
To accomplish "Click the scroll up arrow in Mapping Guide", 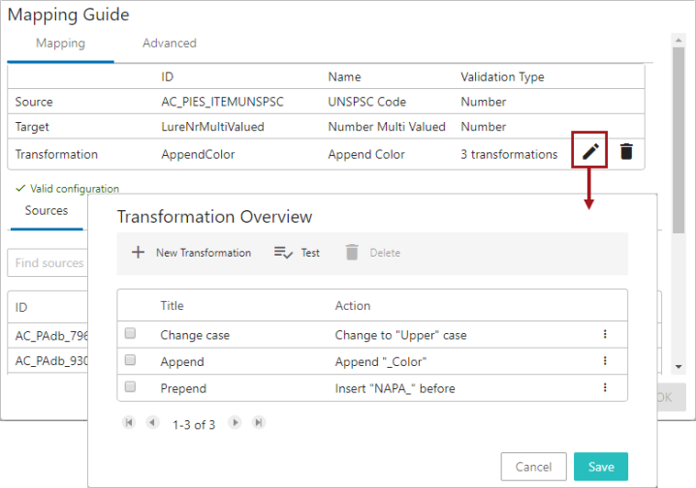I will pyautogui.click(x=679, y=41).
